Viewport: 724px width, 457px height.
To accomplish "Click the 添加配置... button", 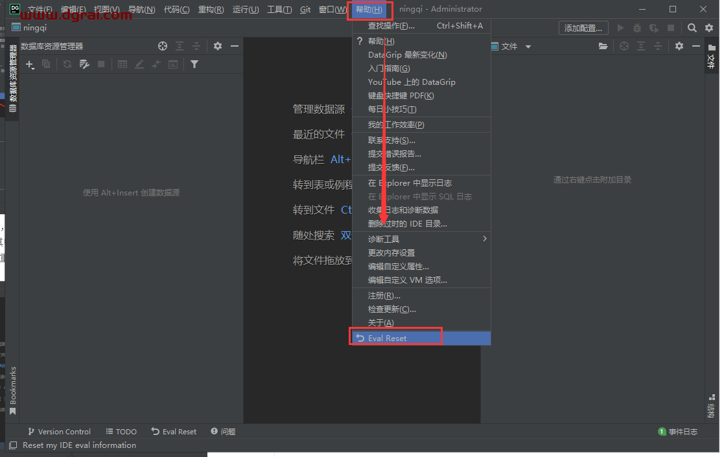I will coord(583,28).
